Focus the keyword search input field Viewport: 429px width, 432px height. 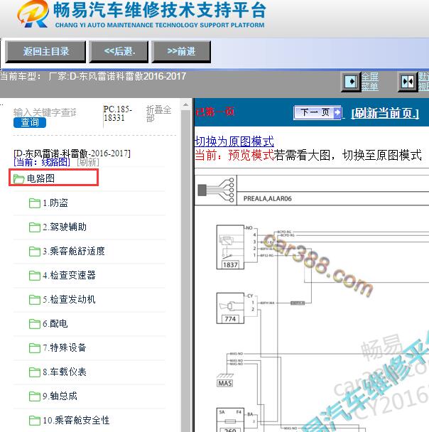[x=45, y=112]
